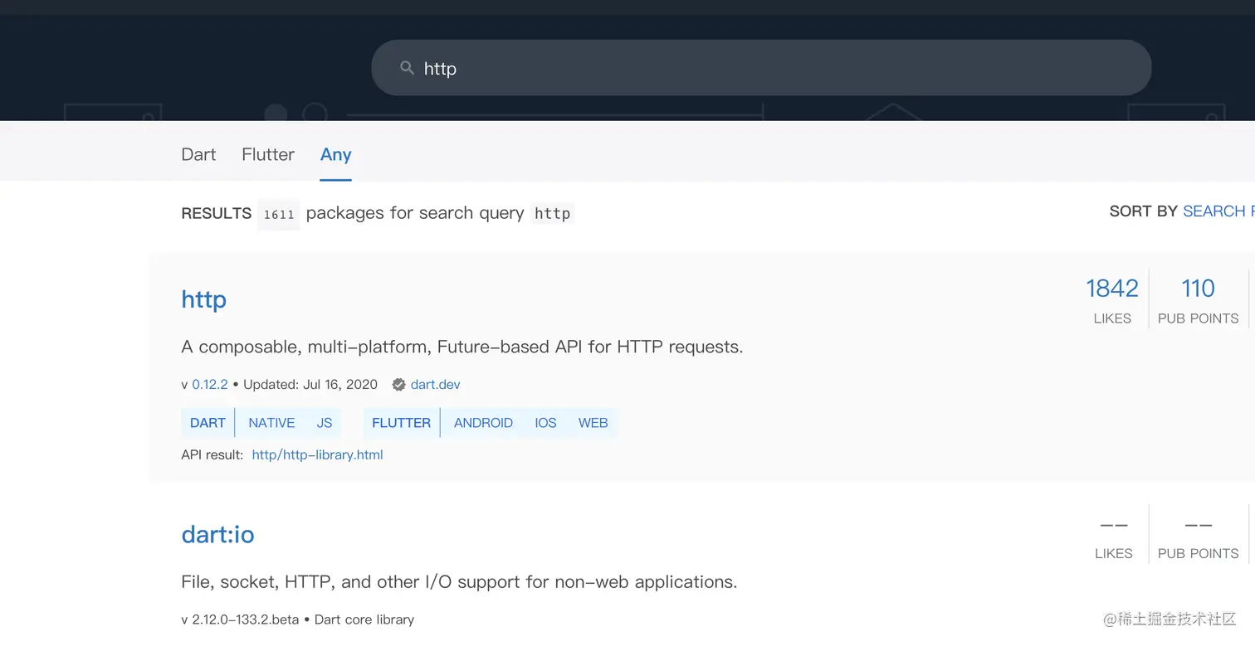
Task: Click the FLUTTER platform tag
Action: point(401,423)
